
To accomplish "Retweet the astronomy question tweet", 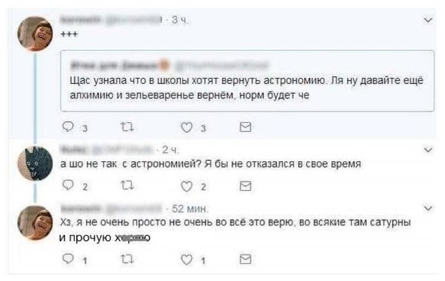I will click(125, 186).
